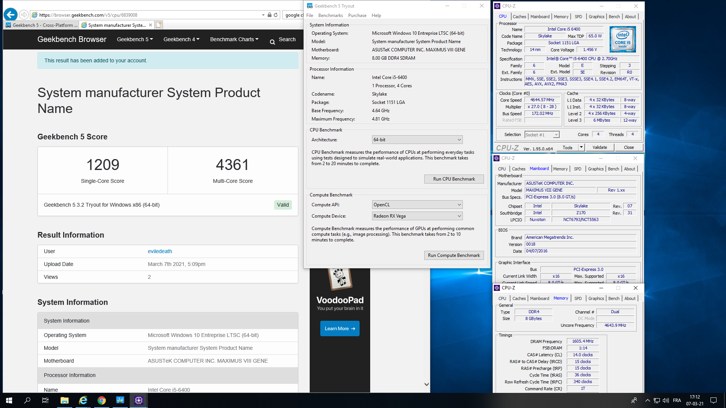Image resolution: width=726 pixels, height=408 pixels.
Task: Click the page scroll down arrow
Action: pos(427,384)
